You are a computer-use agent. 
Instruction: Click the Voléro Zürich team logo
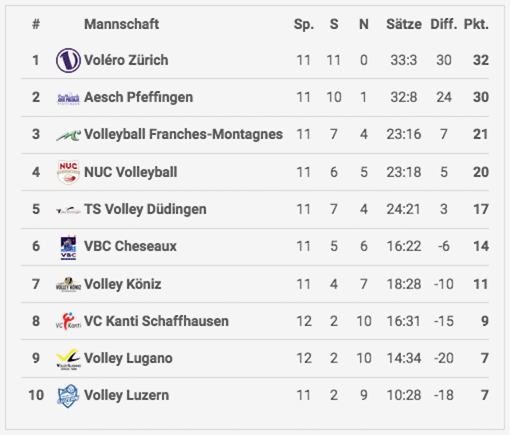69,60
